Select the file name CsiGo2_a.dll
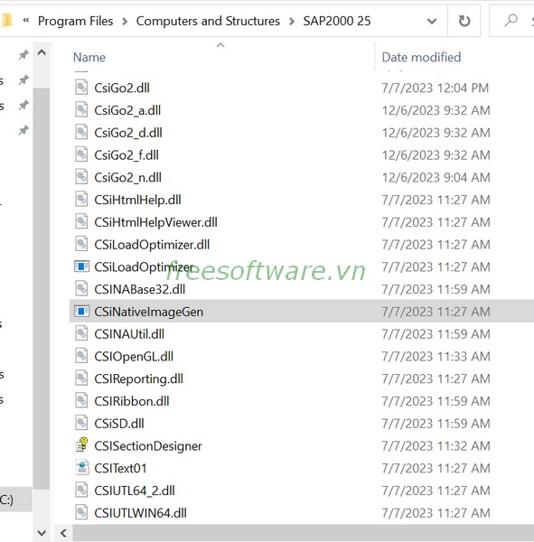The width and height of the screenshot is (534, 542). (x=127, y=110)
